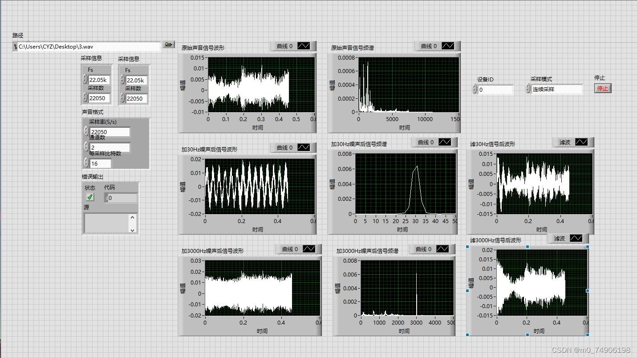Click the 通道数 value field showing 2
The width and height of the screenshot is (637, 358).
tap(110, 147)
